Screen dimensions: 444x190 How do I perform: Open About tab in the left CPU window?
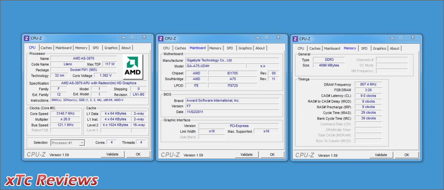126,48
